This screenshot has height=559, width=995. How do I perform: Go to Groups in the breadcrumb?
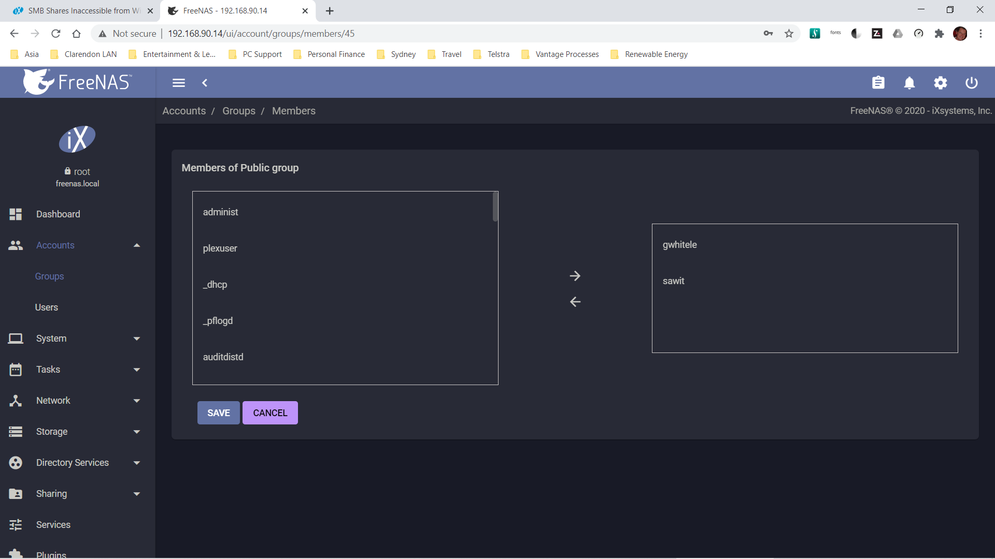click(239, 111)
